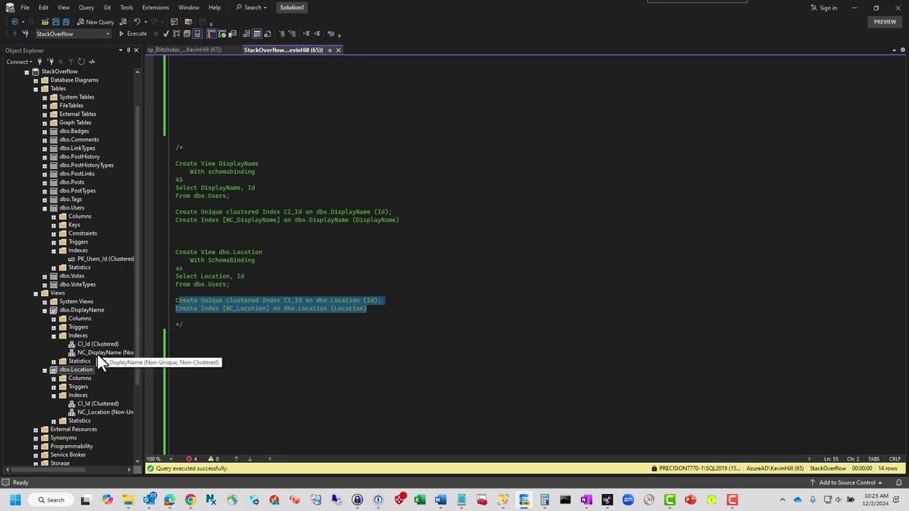
Task: Select PK_Users_Id clustered index
Action: pos(105,258)
